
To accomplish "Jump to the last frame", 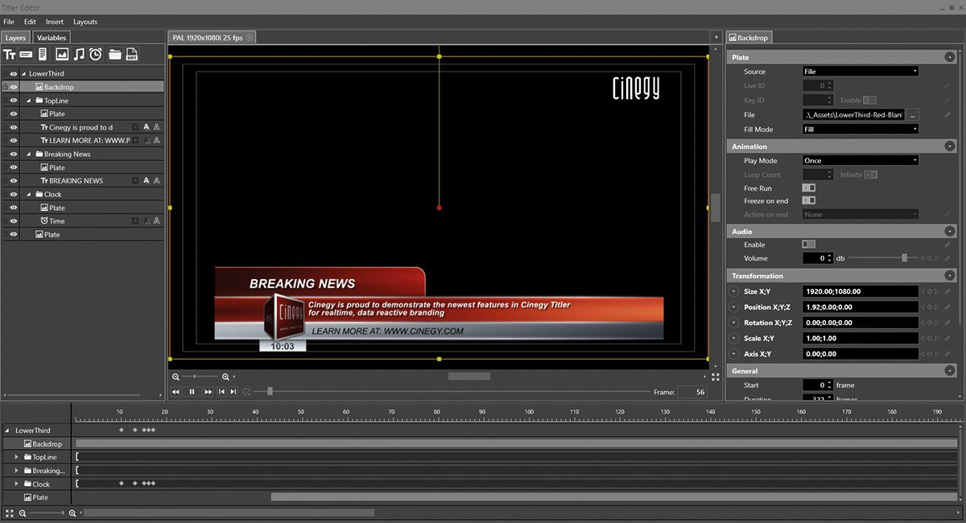I will coord(233,392).
